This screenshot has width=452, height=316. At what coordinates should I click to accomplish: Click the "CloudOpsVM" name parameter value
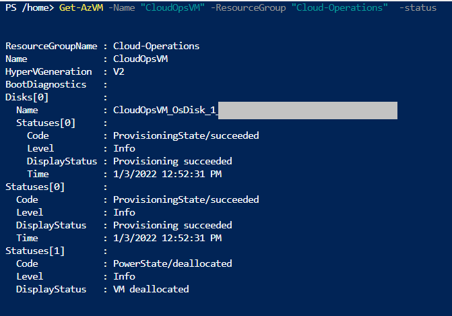(172, 7)
